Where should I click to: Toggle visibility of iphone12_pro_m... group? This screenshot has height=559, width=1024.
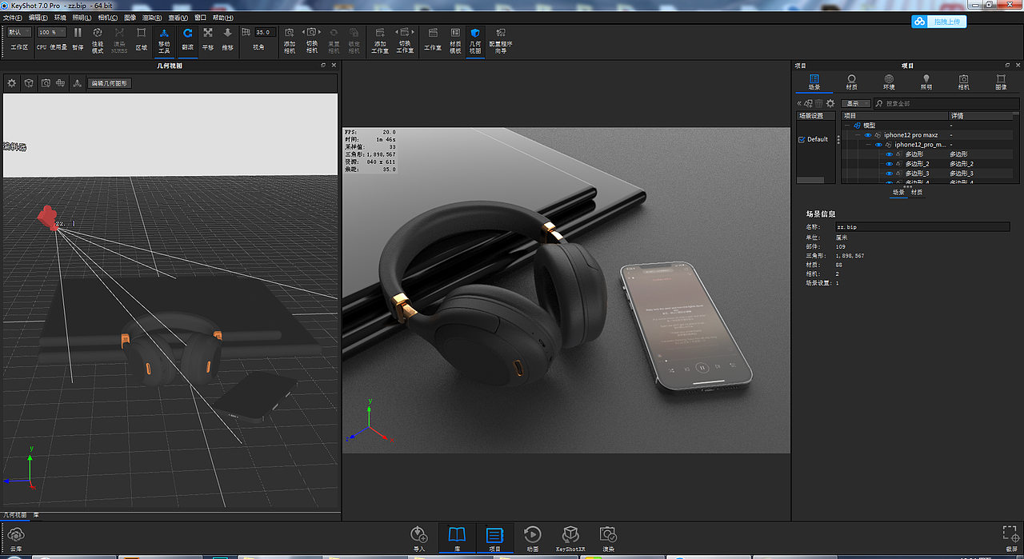[878, 145]
